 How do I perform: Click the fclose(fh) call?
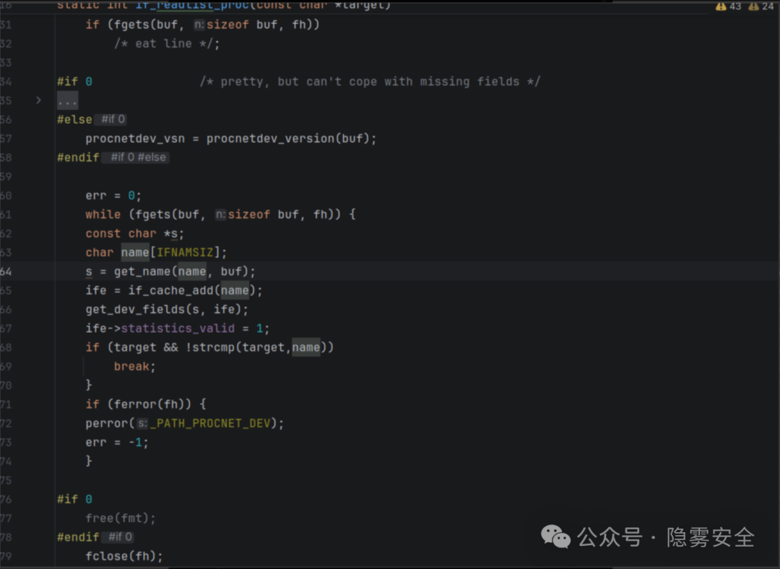(123, 556)
